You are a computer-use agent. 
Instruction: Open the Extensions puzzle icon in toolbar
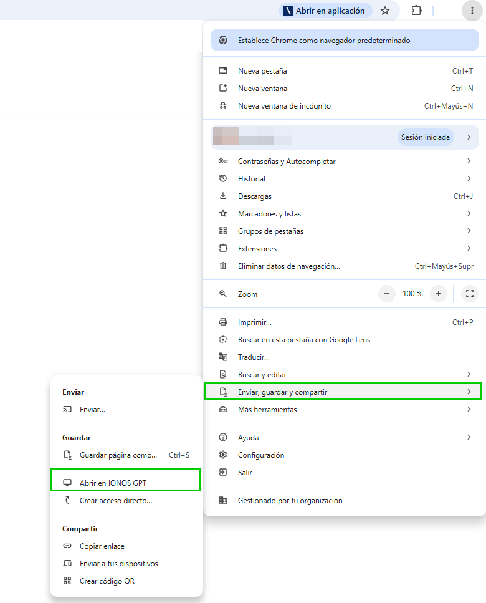pos(416,11)
